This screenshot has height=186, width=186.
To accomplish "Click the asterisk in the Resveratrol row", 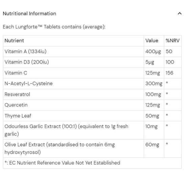I will 167,93.
